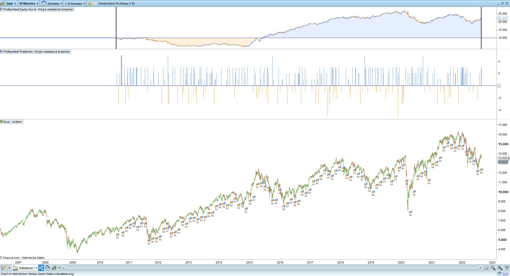Screen dimensions: 510x276
Task: Collapse the bottom toolbar with double chevron
Action: (59, 268)
